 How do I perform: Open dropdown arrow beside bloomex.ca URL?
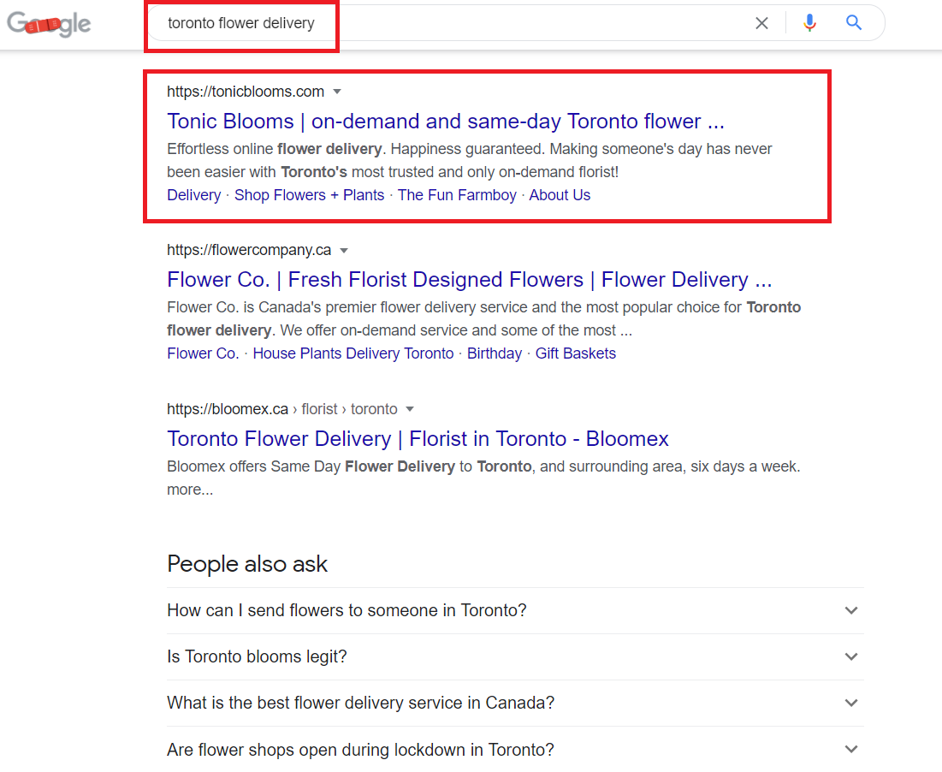click(410, 409)
